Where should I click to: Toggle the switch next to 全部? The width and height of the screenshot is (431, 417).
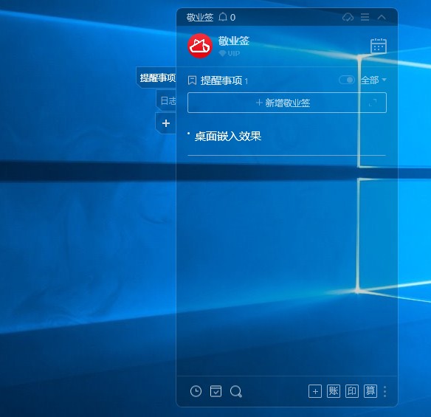click(347, 80)
